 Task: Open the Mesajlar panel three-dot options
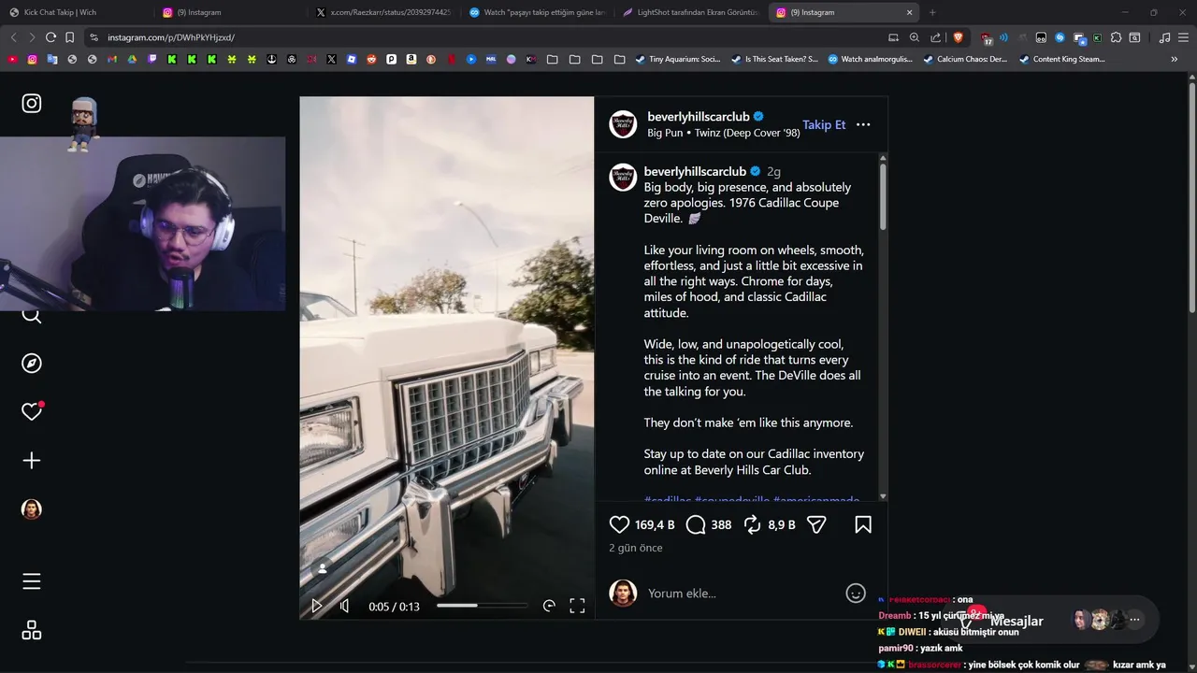tap(1134, 620)
